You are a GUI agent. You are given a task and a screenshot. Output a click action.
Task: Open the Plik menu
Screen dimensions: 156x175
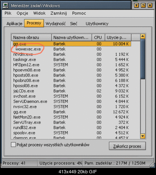point(8,13)
